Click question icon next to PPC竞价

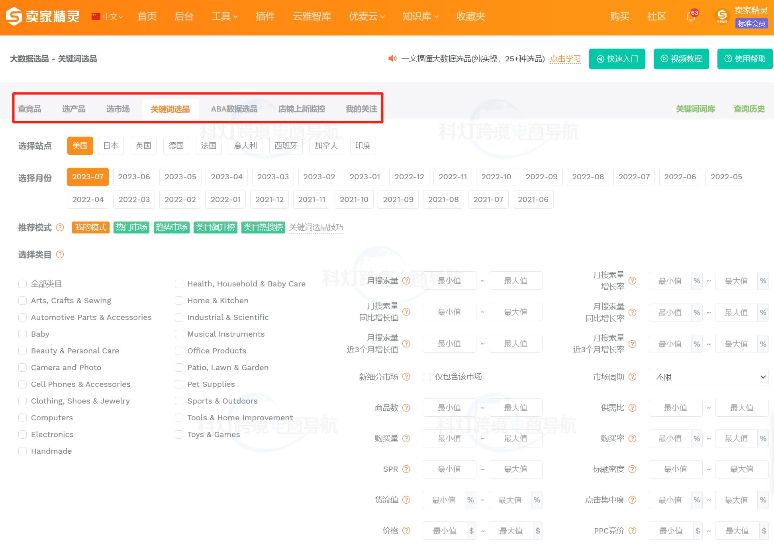pos(632,531)
